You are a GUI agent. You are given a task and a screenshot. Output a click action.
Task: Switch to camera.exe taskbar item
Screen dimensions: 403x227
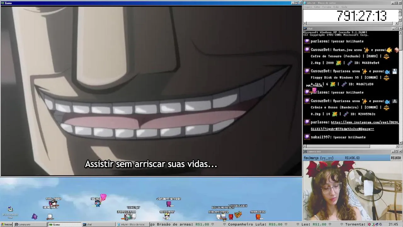(30, 224)
